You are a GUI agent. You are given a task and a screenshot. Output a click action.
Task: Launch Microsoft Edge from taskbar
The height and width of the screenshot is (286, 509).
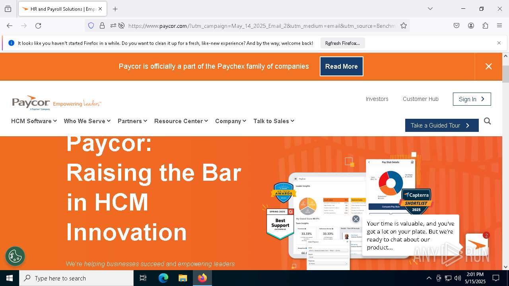pyautogui.click(x=163, y=278)
